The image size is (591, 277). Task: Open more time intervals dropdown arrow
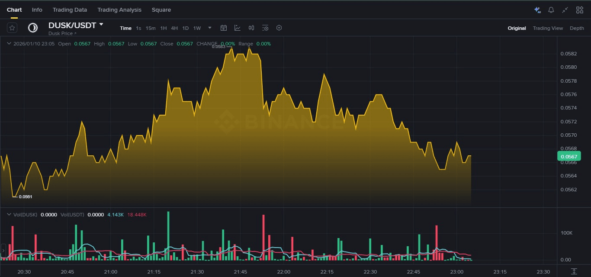pyautogui.click(x=210, y=28)
